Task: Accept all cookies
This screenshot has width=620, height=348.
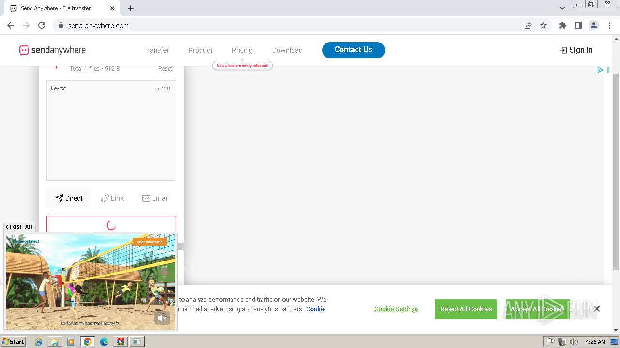Action: (x=538, y=309)
